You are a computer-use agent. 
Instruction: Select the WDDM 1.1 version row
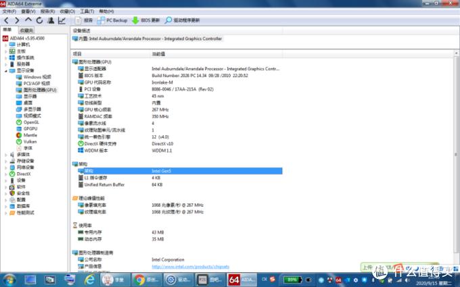180,151
